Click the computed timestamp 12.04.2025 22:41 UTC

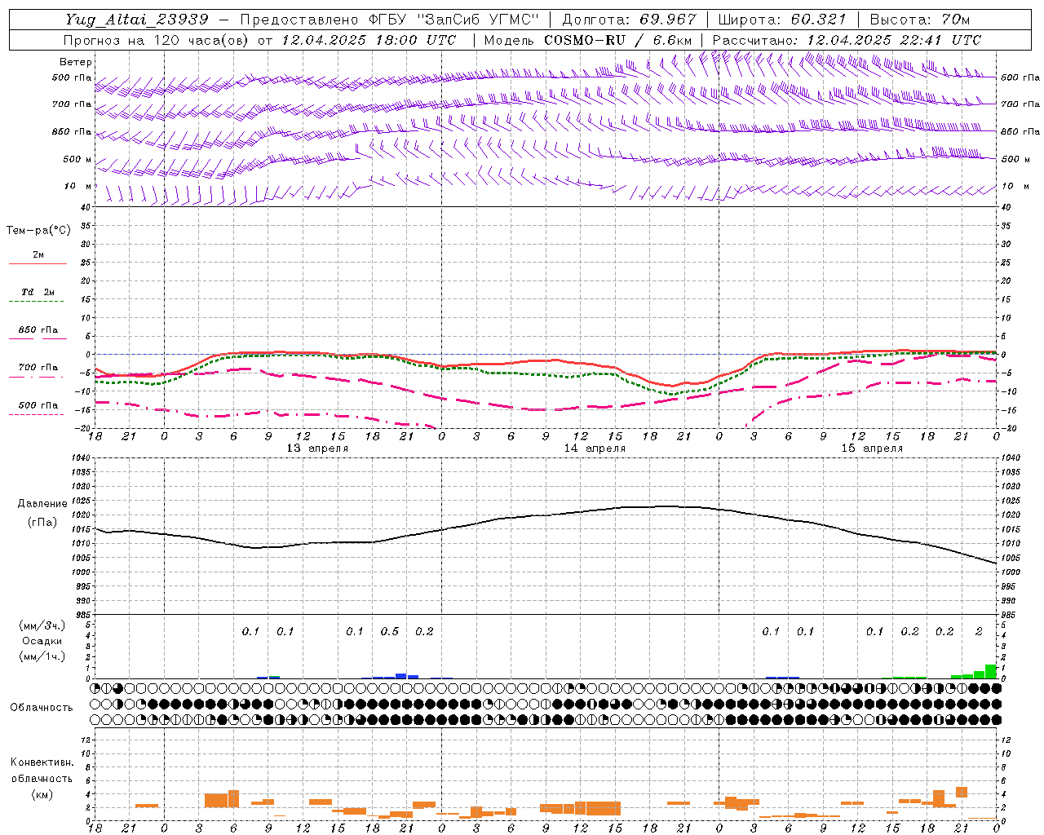click(x=894, y=40)
